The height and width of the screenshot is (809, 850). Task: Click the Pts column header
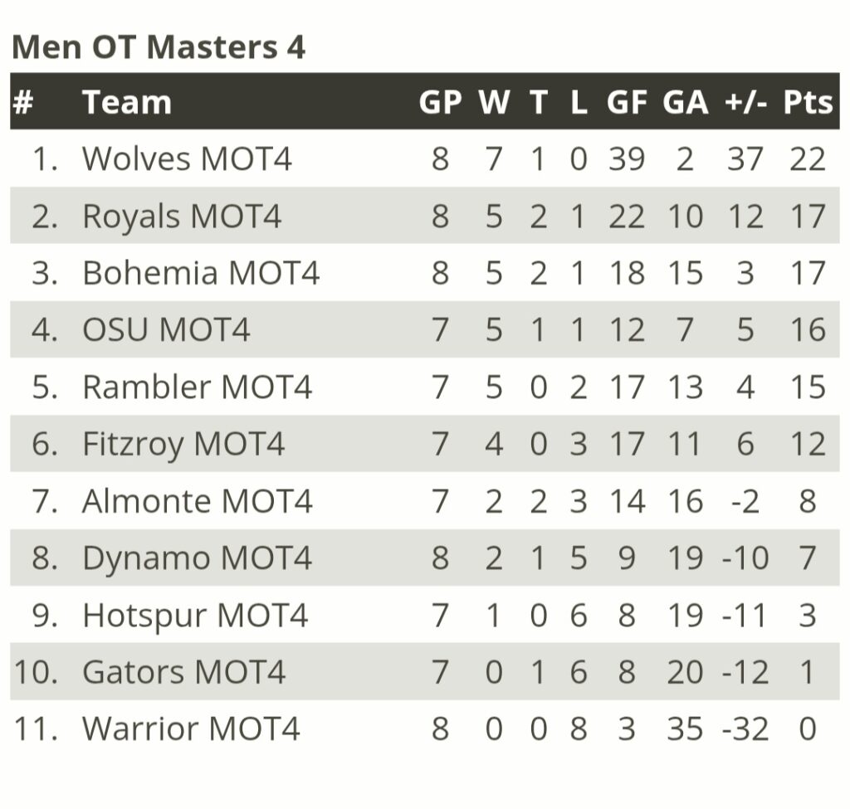[x=808, y=102]
